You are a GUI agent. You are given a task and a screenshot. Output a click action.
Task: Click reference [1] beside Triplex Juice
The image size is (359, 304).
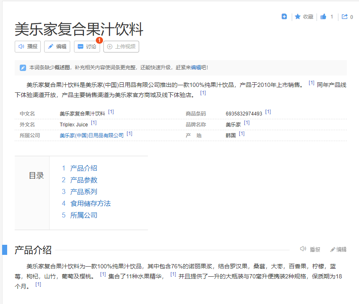[x=94, y=123]
